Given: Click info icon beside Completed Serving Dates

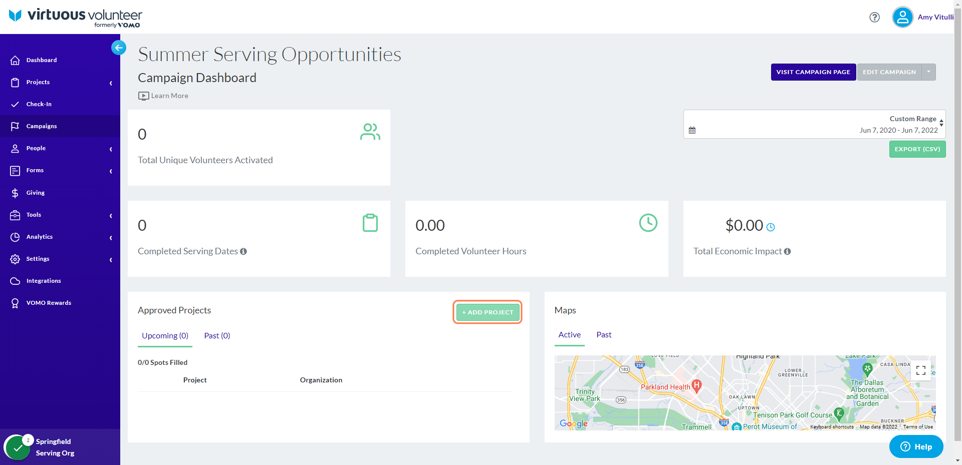Looking at the screenshot, I should point(244,251).
